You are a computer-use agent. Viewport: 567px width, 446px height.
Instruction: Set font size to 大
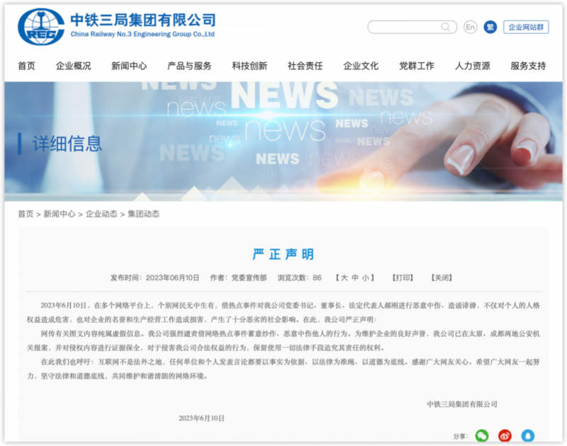tap(343, 278)
